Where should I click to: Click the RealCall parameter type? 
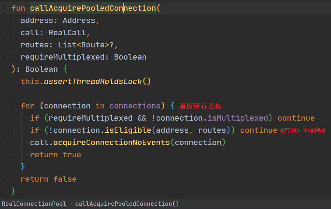pyautogui.click(x=67, y=33)
